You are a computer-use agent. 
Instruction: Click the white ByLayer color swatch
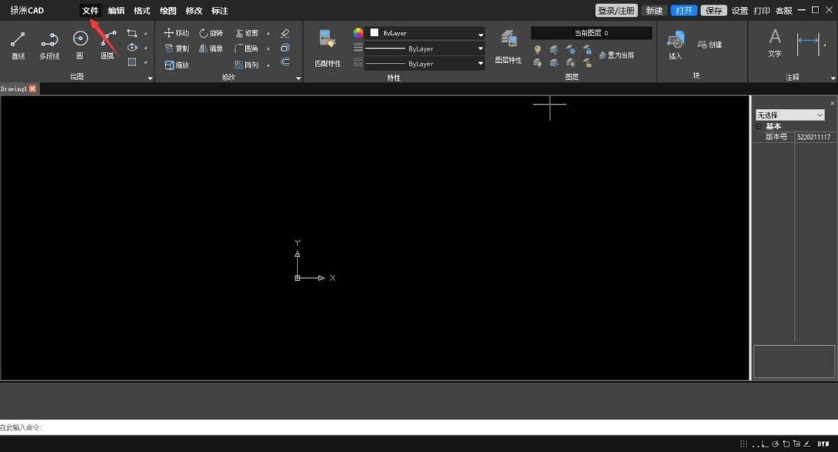(374, 33)
